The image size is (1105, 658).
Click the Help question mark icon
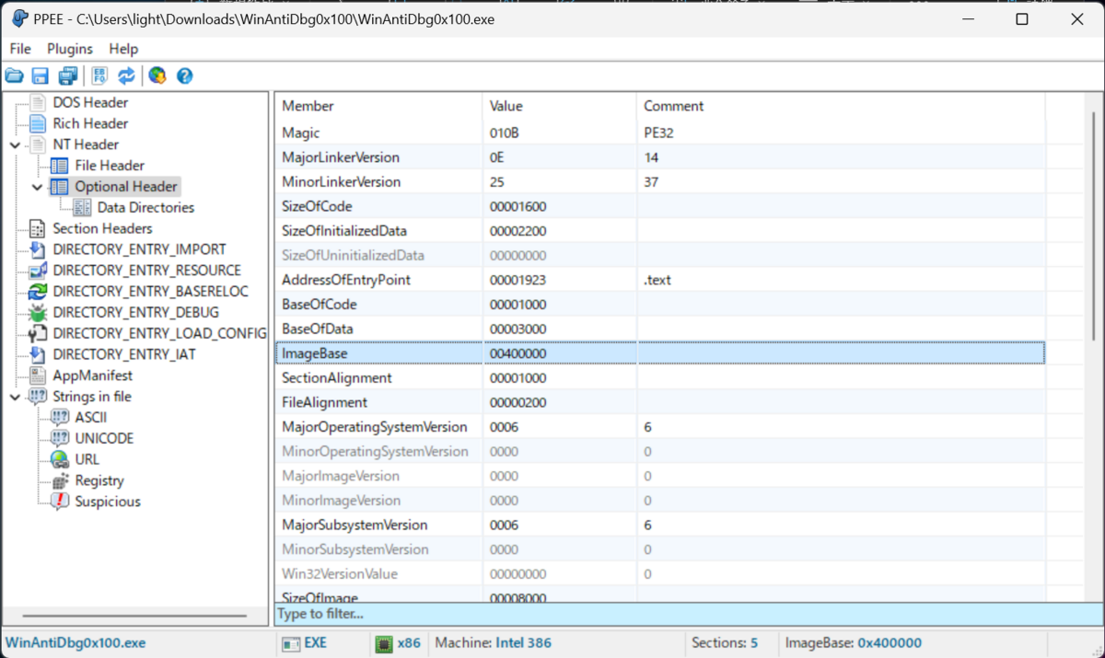coord(184,75)
